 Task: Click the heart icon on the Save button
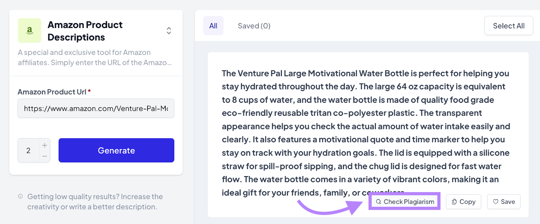point(495,201)
